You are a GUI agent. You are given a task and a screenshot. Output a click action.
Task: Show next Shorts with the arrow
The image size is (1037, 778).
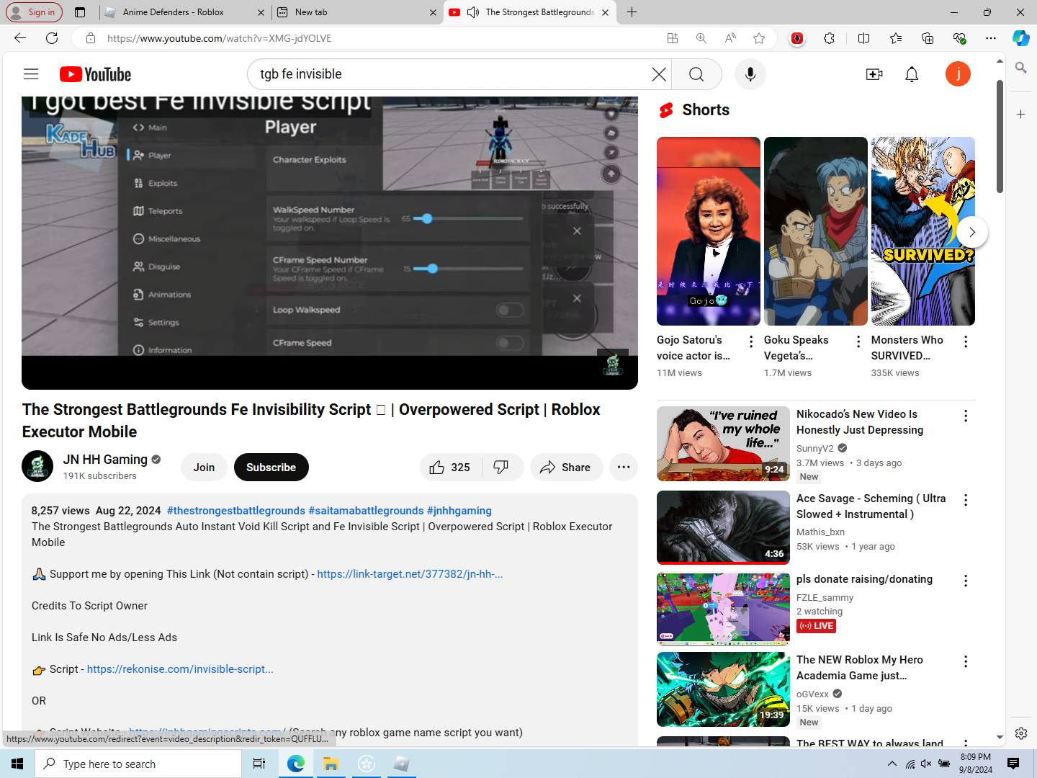pos(972,232)
